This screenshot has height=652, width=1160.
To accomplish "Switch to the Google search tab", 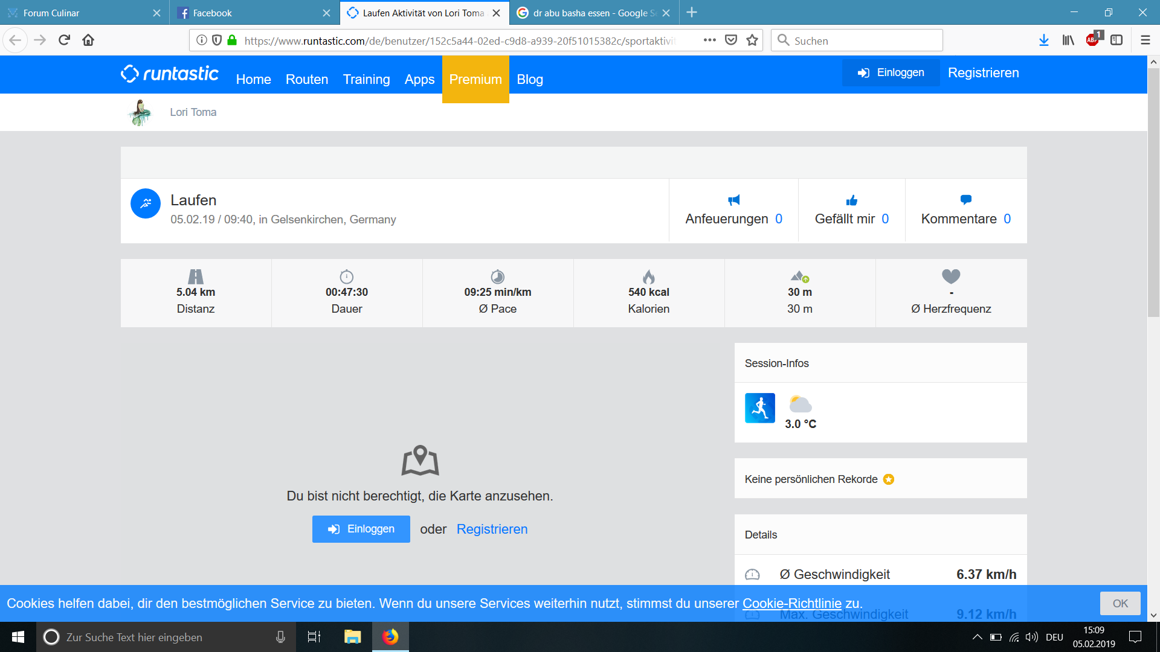I will 594,13.
